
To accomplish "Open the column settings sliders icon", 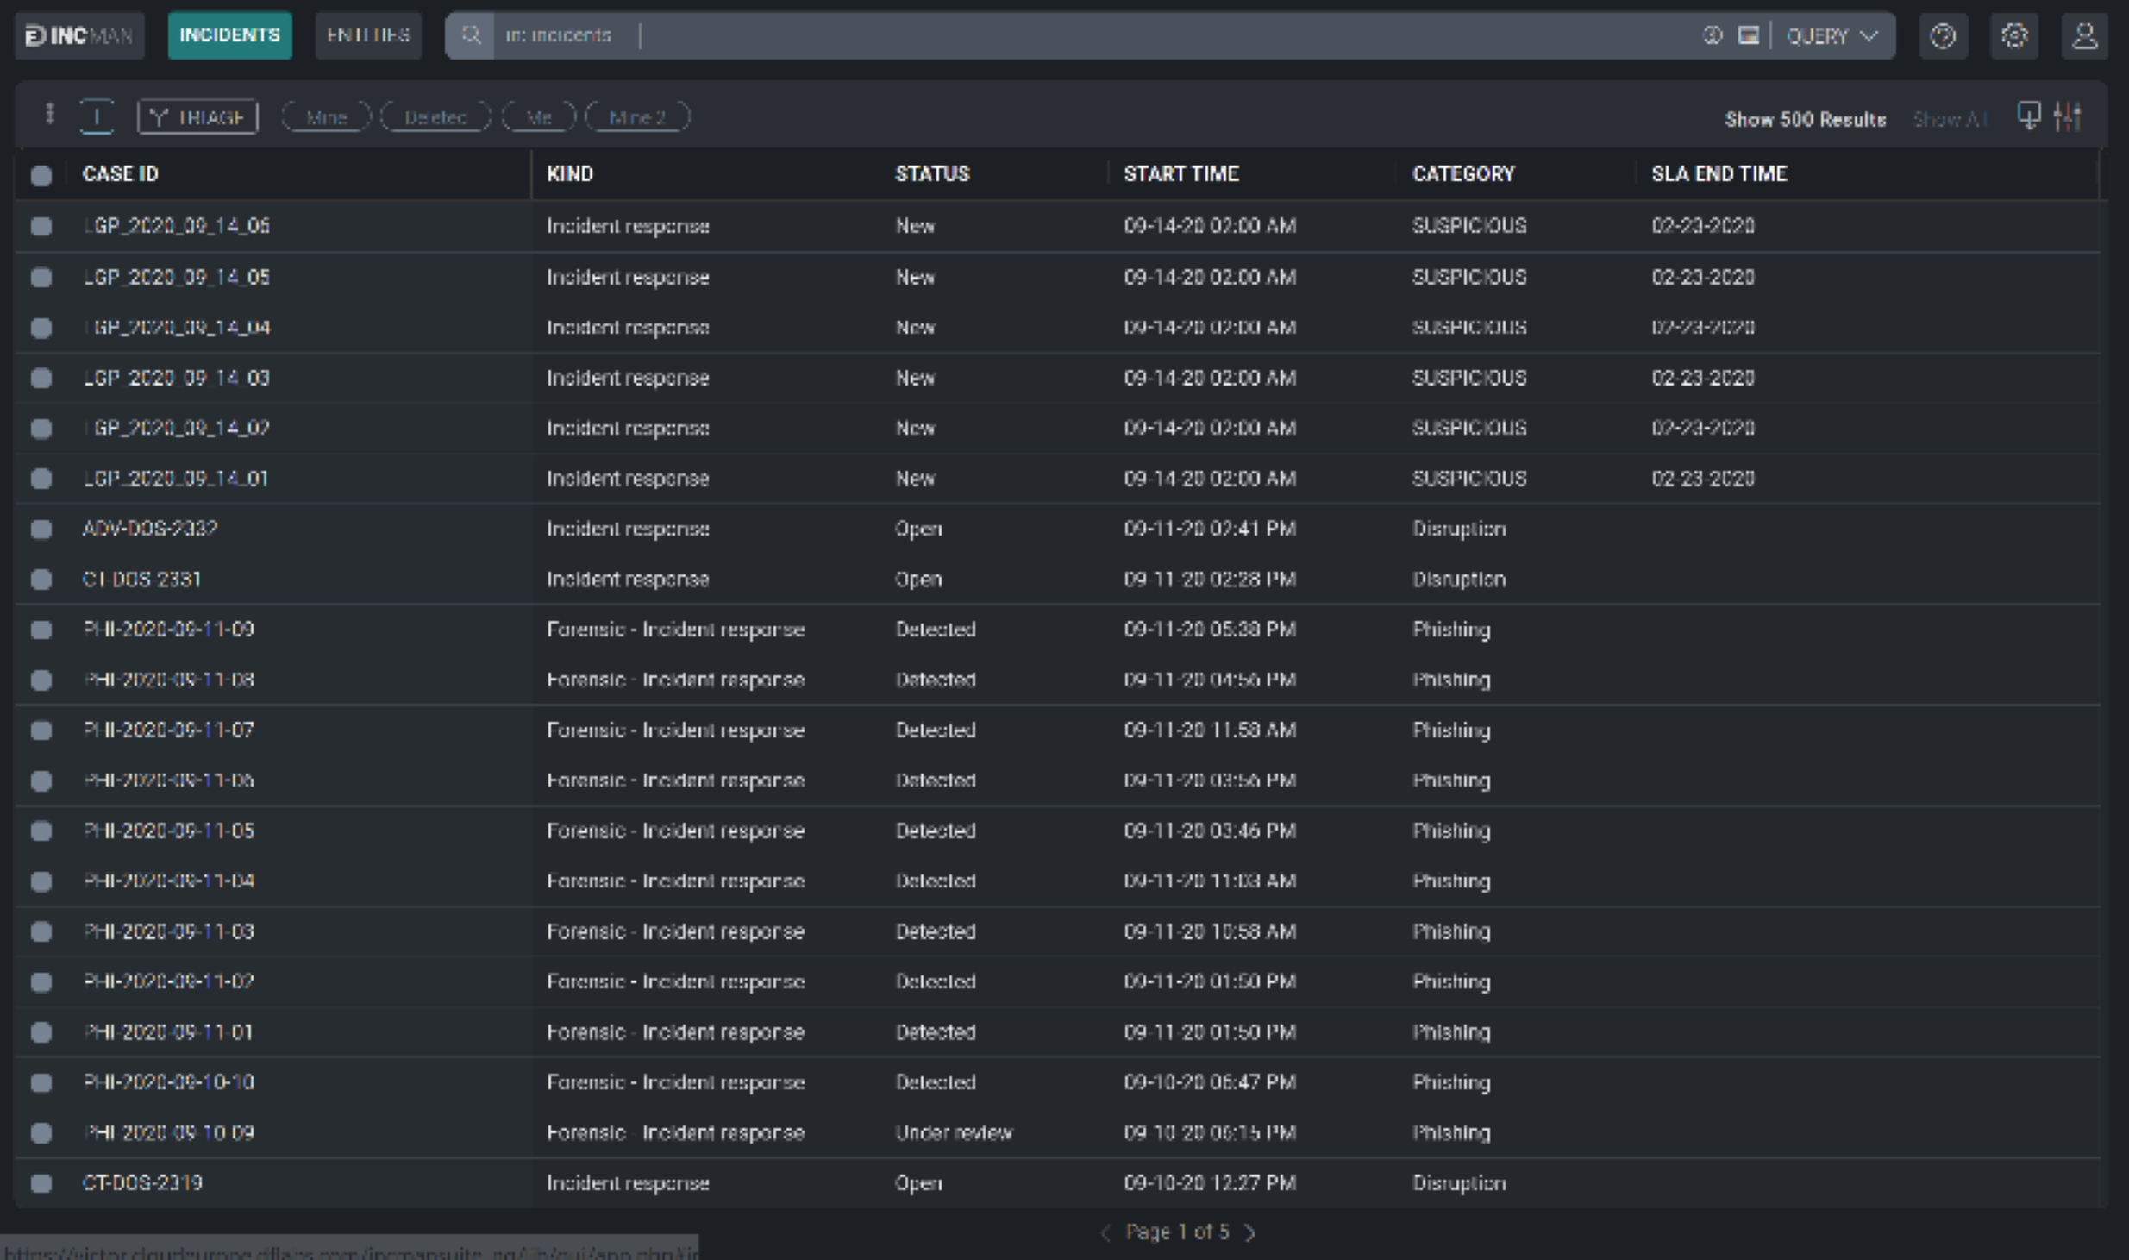I will pos(2068,116).
